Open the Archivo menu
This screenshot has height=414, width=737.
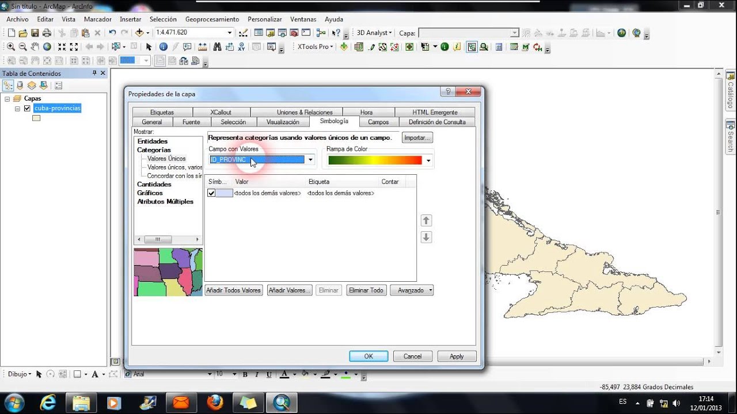(x=17, y=19)
